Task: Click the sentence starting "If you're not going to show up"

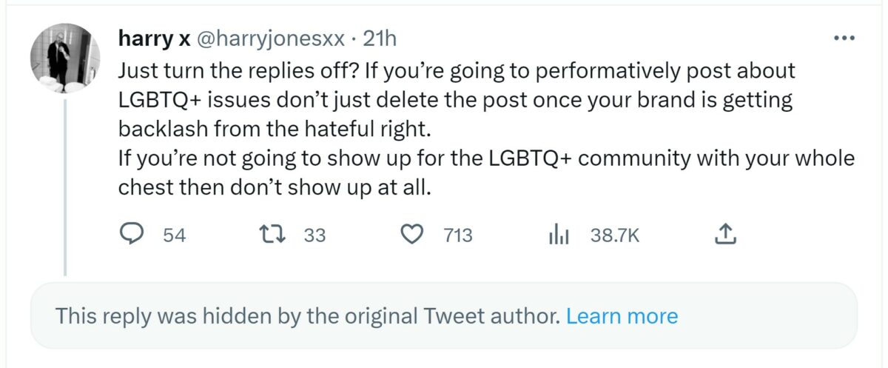Action: coord(485,158)
